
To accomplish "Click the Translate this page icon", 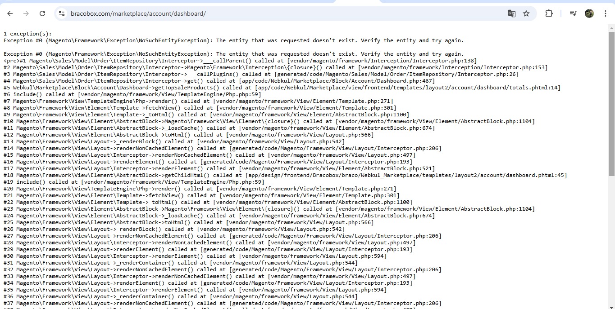I will point(511,13).
